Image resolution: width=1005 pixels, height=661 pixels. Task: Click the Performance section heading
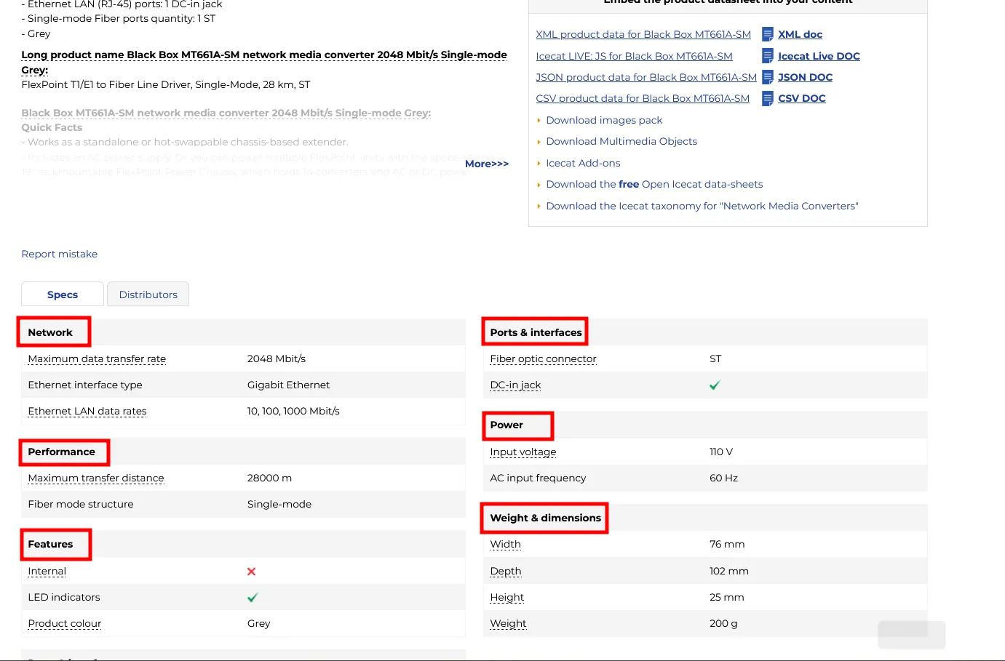pos(62,452)
